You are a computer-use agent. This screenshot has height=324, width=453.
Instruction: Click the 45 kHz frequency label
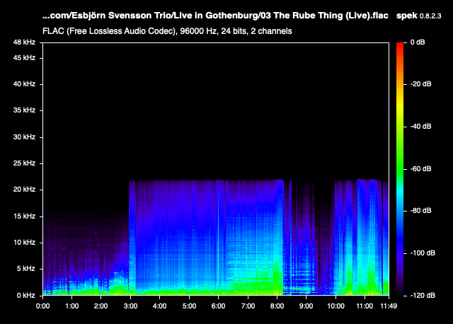click(x=24, y=58)
